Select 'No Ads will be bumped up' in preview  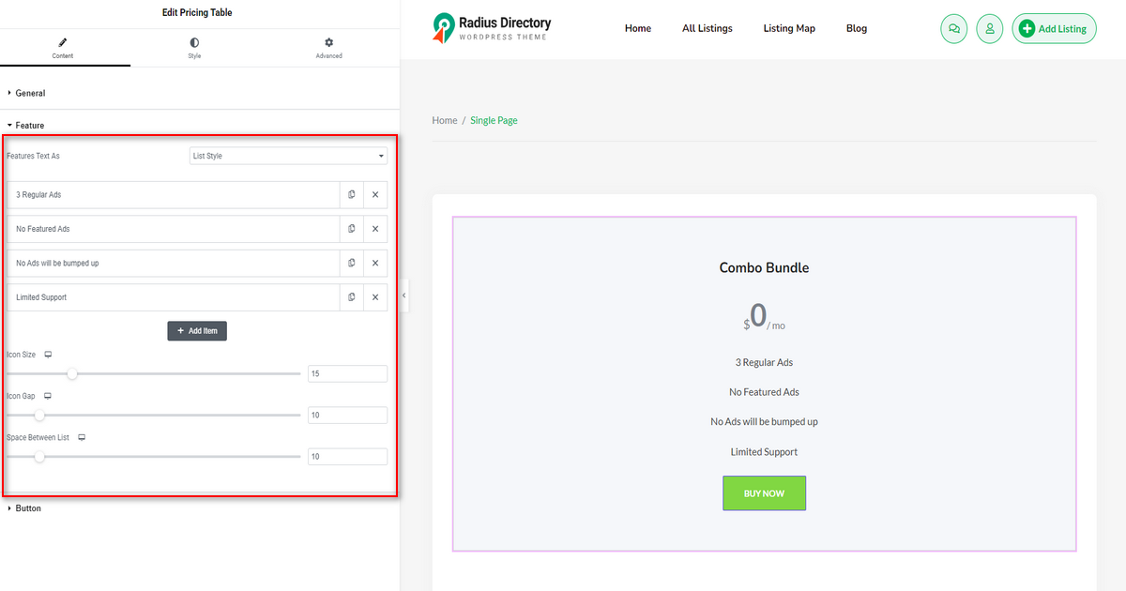coord(764,422)
